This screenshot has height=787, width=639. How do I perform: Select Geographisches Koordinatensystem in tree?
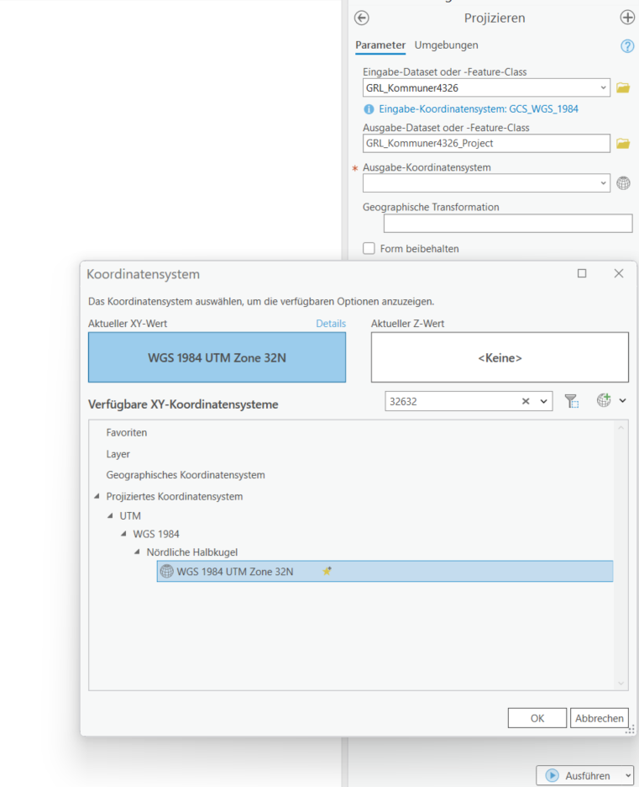tap(186, 475)
